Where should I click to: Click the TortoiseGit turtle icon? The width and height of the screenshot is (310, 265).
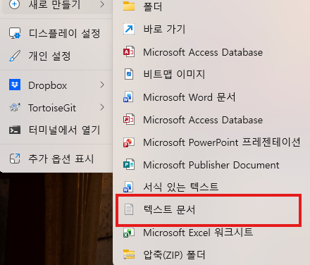pos(15,108)
